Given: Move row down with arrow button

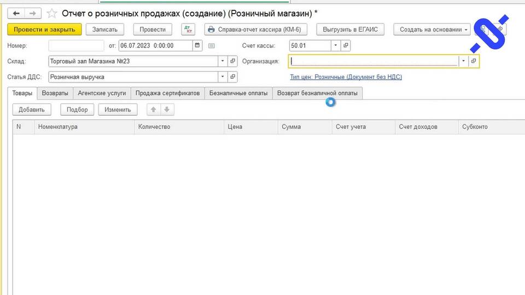Looking at the screenshot, I should (167, 110).
